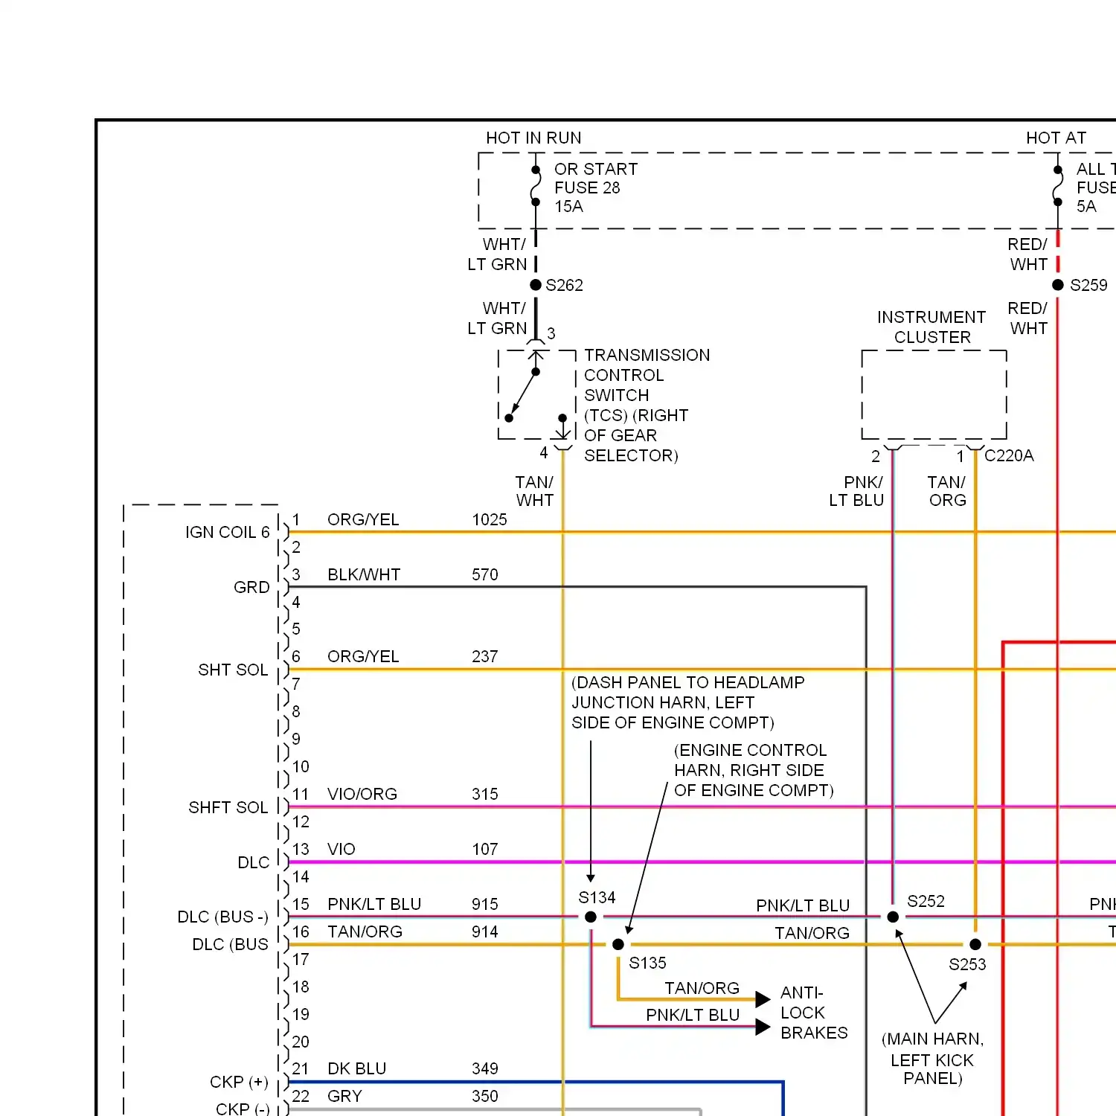
Task: Select circuit number "1025"
Action: 490,519
